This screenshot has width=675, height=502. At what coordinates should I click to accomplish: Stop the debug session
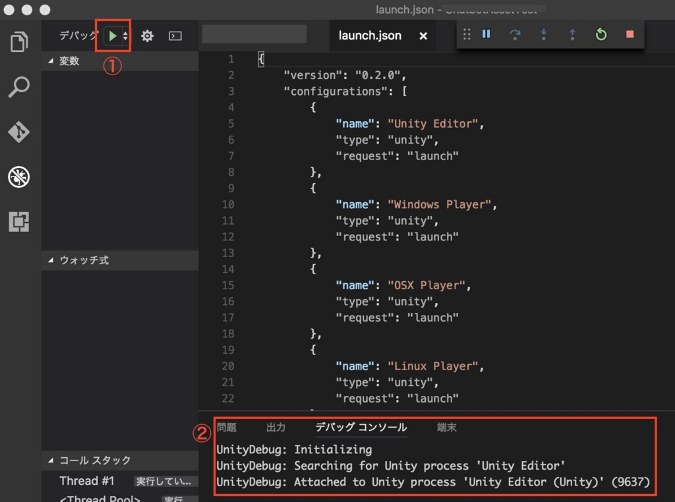tap(630, 34)
